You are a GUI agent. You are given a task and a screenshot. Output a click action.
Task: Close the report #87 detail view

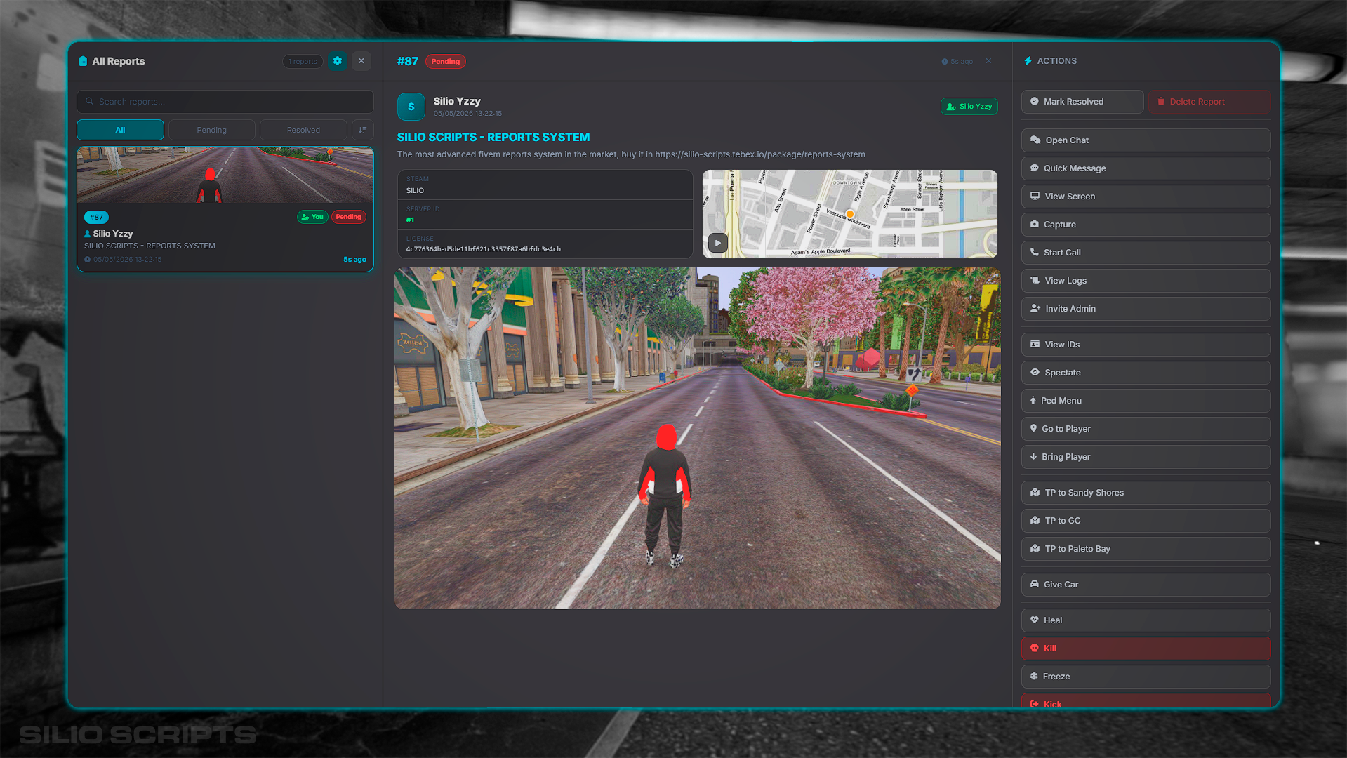point(988,61)
